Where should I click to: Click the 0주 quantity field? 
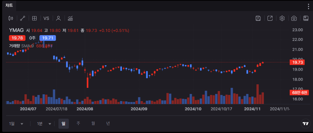32,38
